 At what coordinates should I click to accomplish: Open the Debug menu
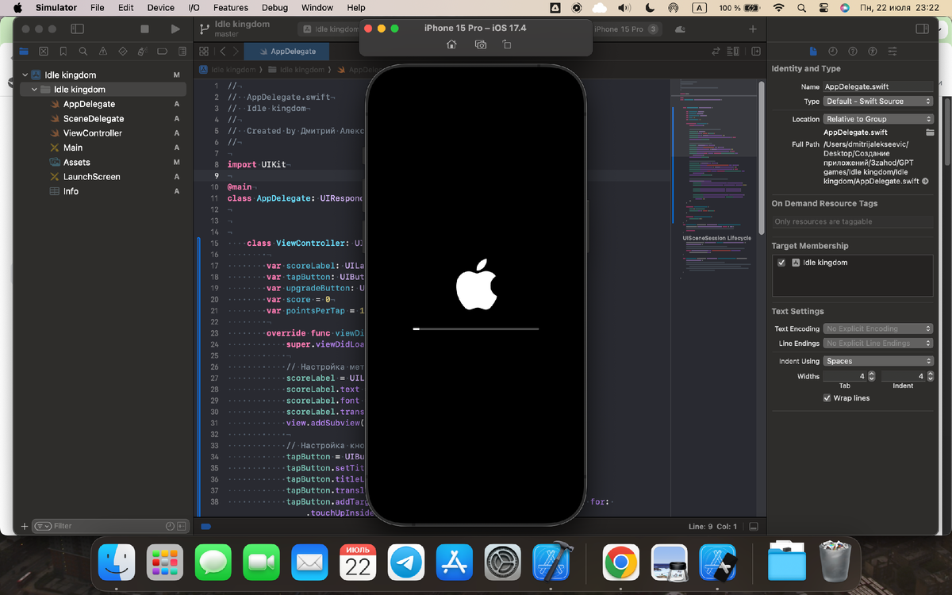pyautogui.click(x=274, y=8)
